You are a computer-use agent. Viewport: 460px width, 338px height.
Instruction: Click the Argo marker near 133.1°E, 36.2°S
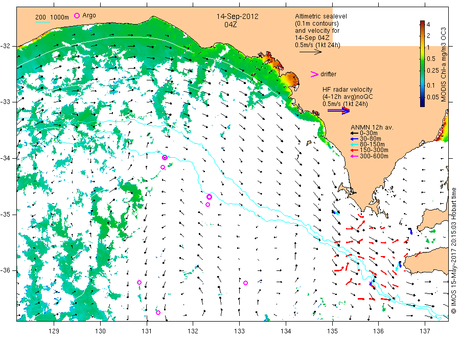245,283
